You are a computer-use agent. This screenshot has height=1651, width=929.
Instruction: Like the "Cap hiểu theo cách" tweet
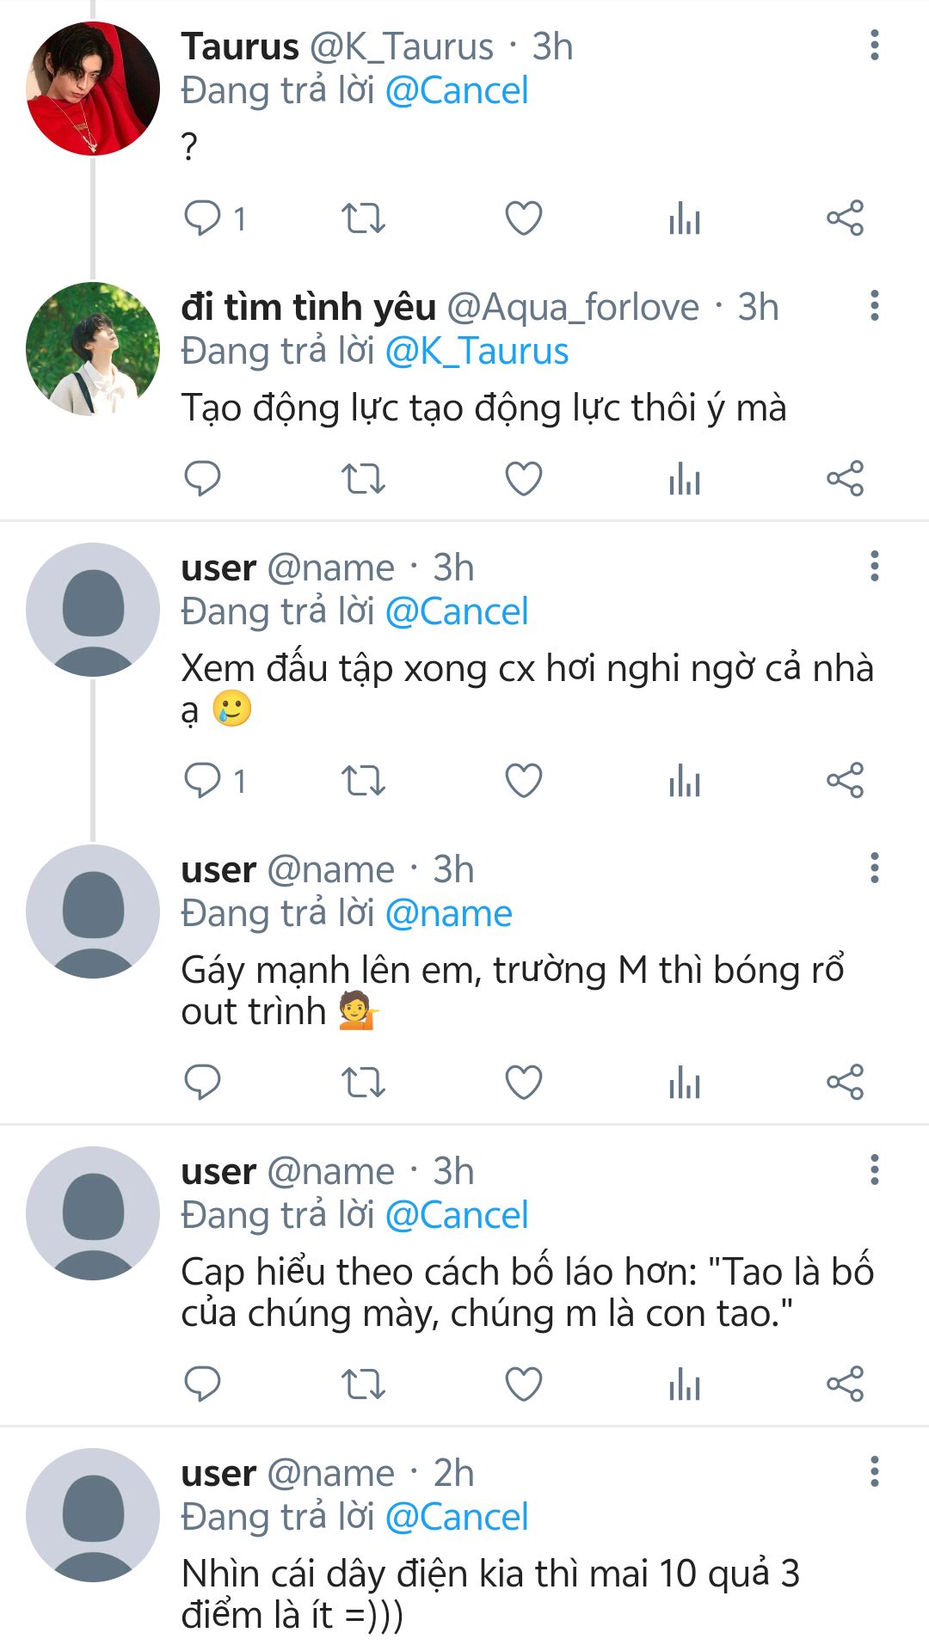coord(523,1384)
